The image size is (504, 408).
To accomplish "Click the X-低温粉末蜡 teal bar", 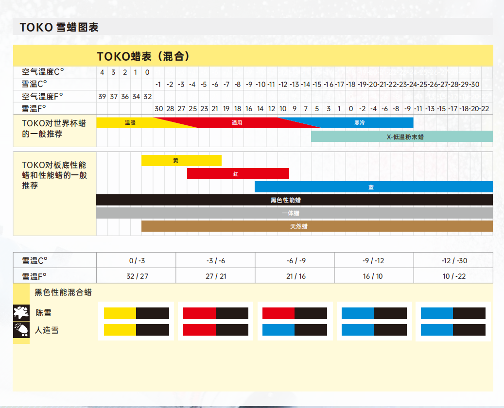I will click(402, 136).
